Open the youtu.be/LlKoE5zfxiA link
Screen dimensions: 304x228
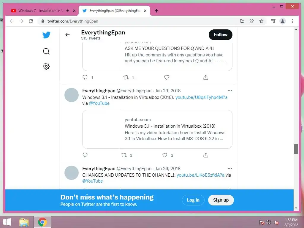point(200,175)
